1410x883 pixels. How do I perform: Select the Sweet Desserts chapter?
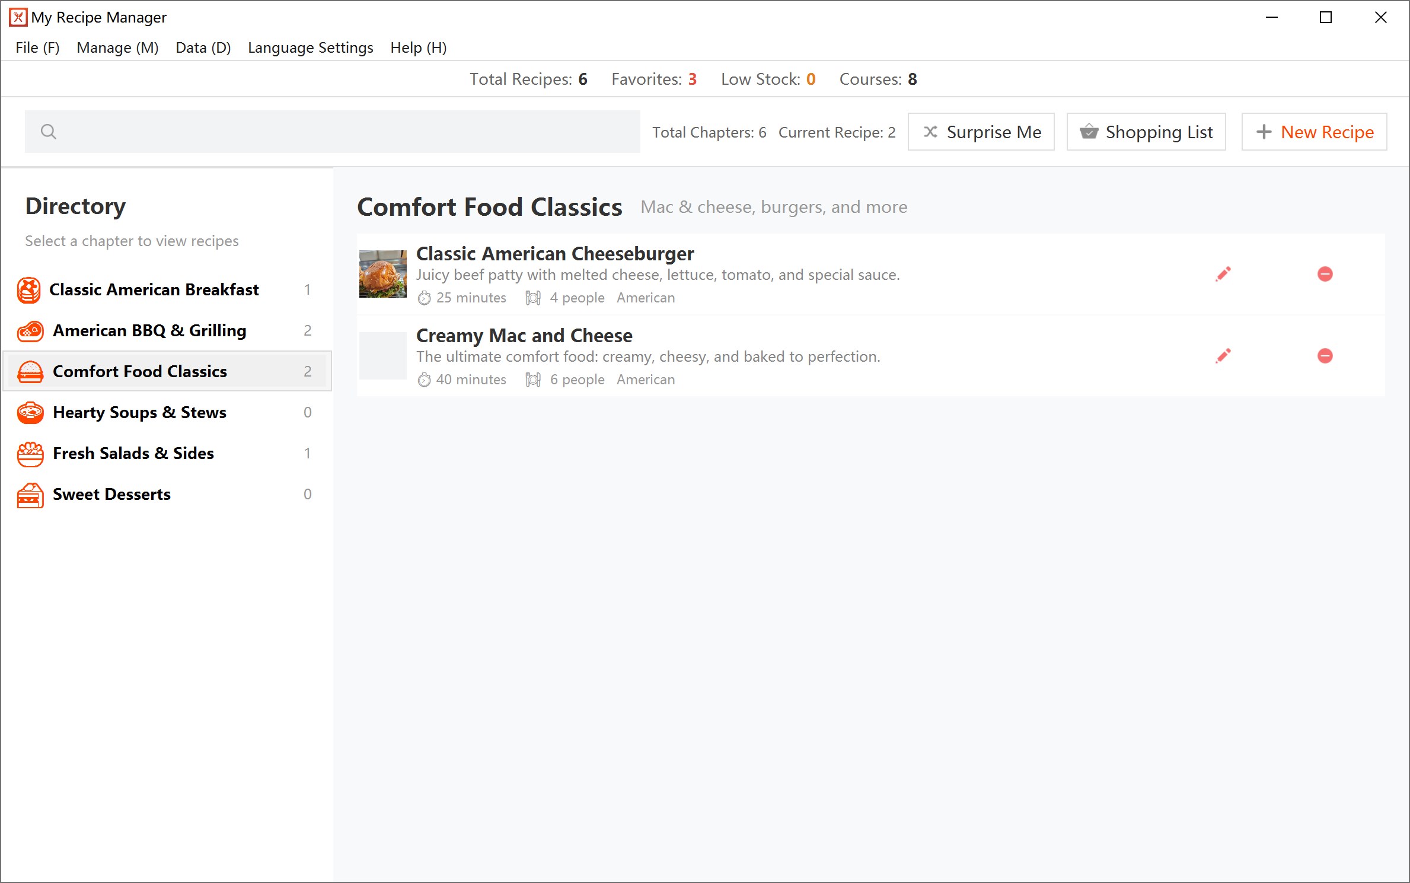(167, 495)
